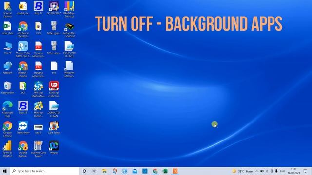Image resolution: width=312 pixels, height=175 pixels.
Task: Select the Sheetal Khanna user folder icon
Action: click(x=8, y=6)
